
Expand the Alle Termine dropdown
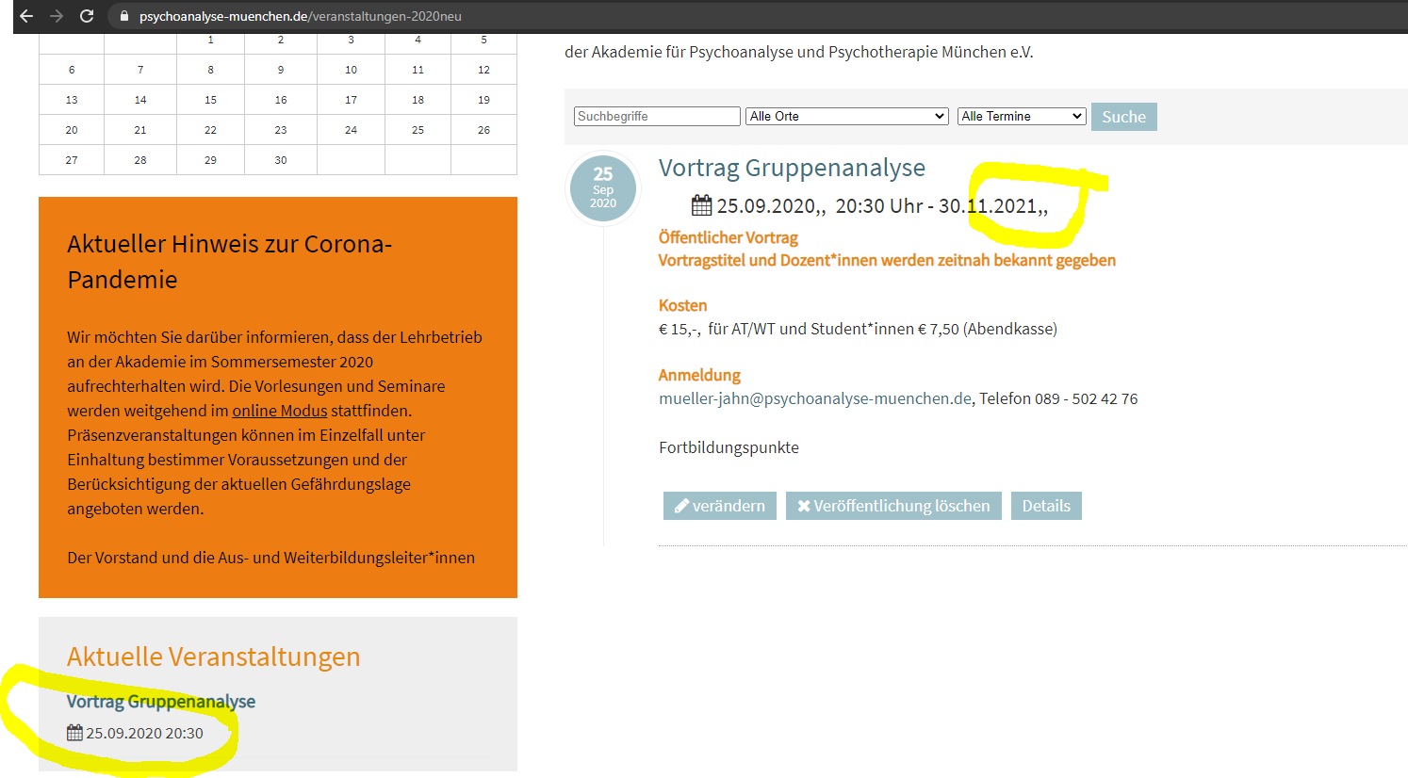[x=1021, y=116]
